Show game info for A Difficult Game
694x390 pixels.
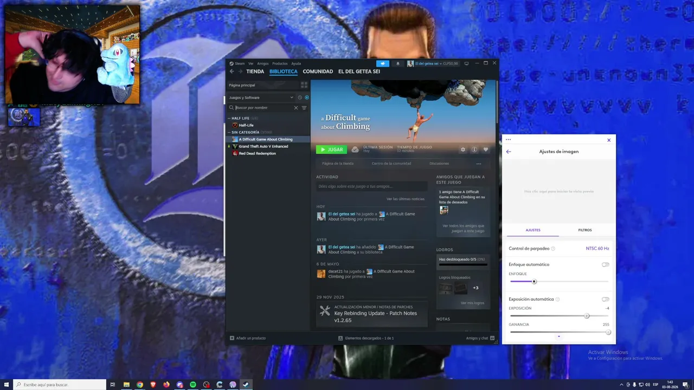pos(474,149)
